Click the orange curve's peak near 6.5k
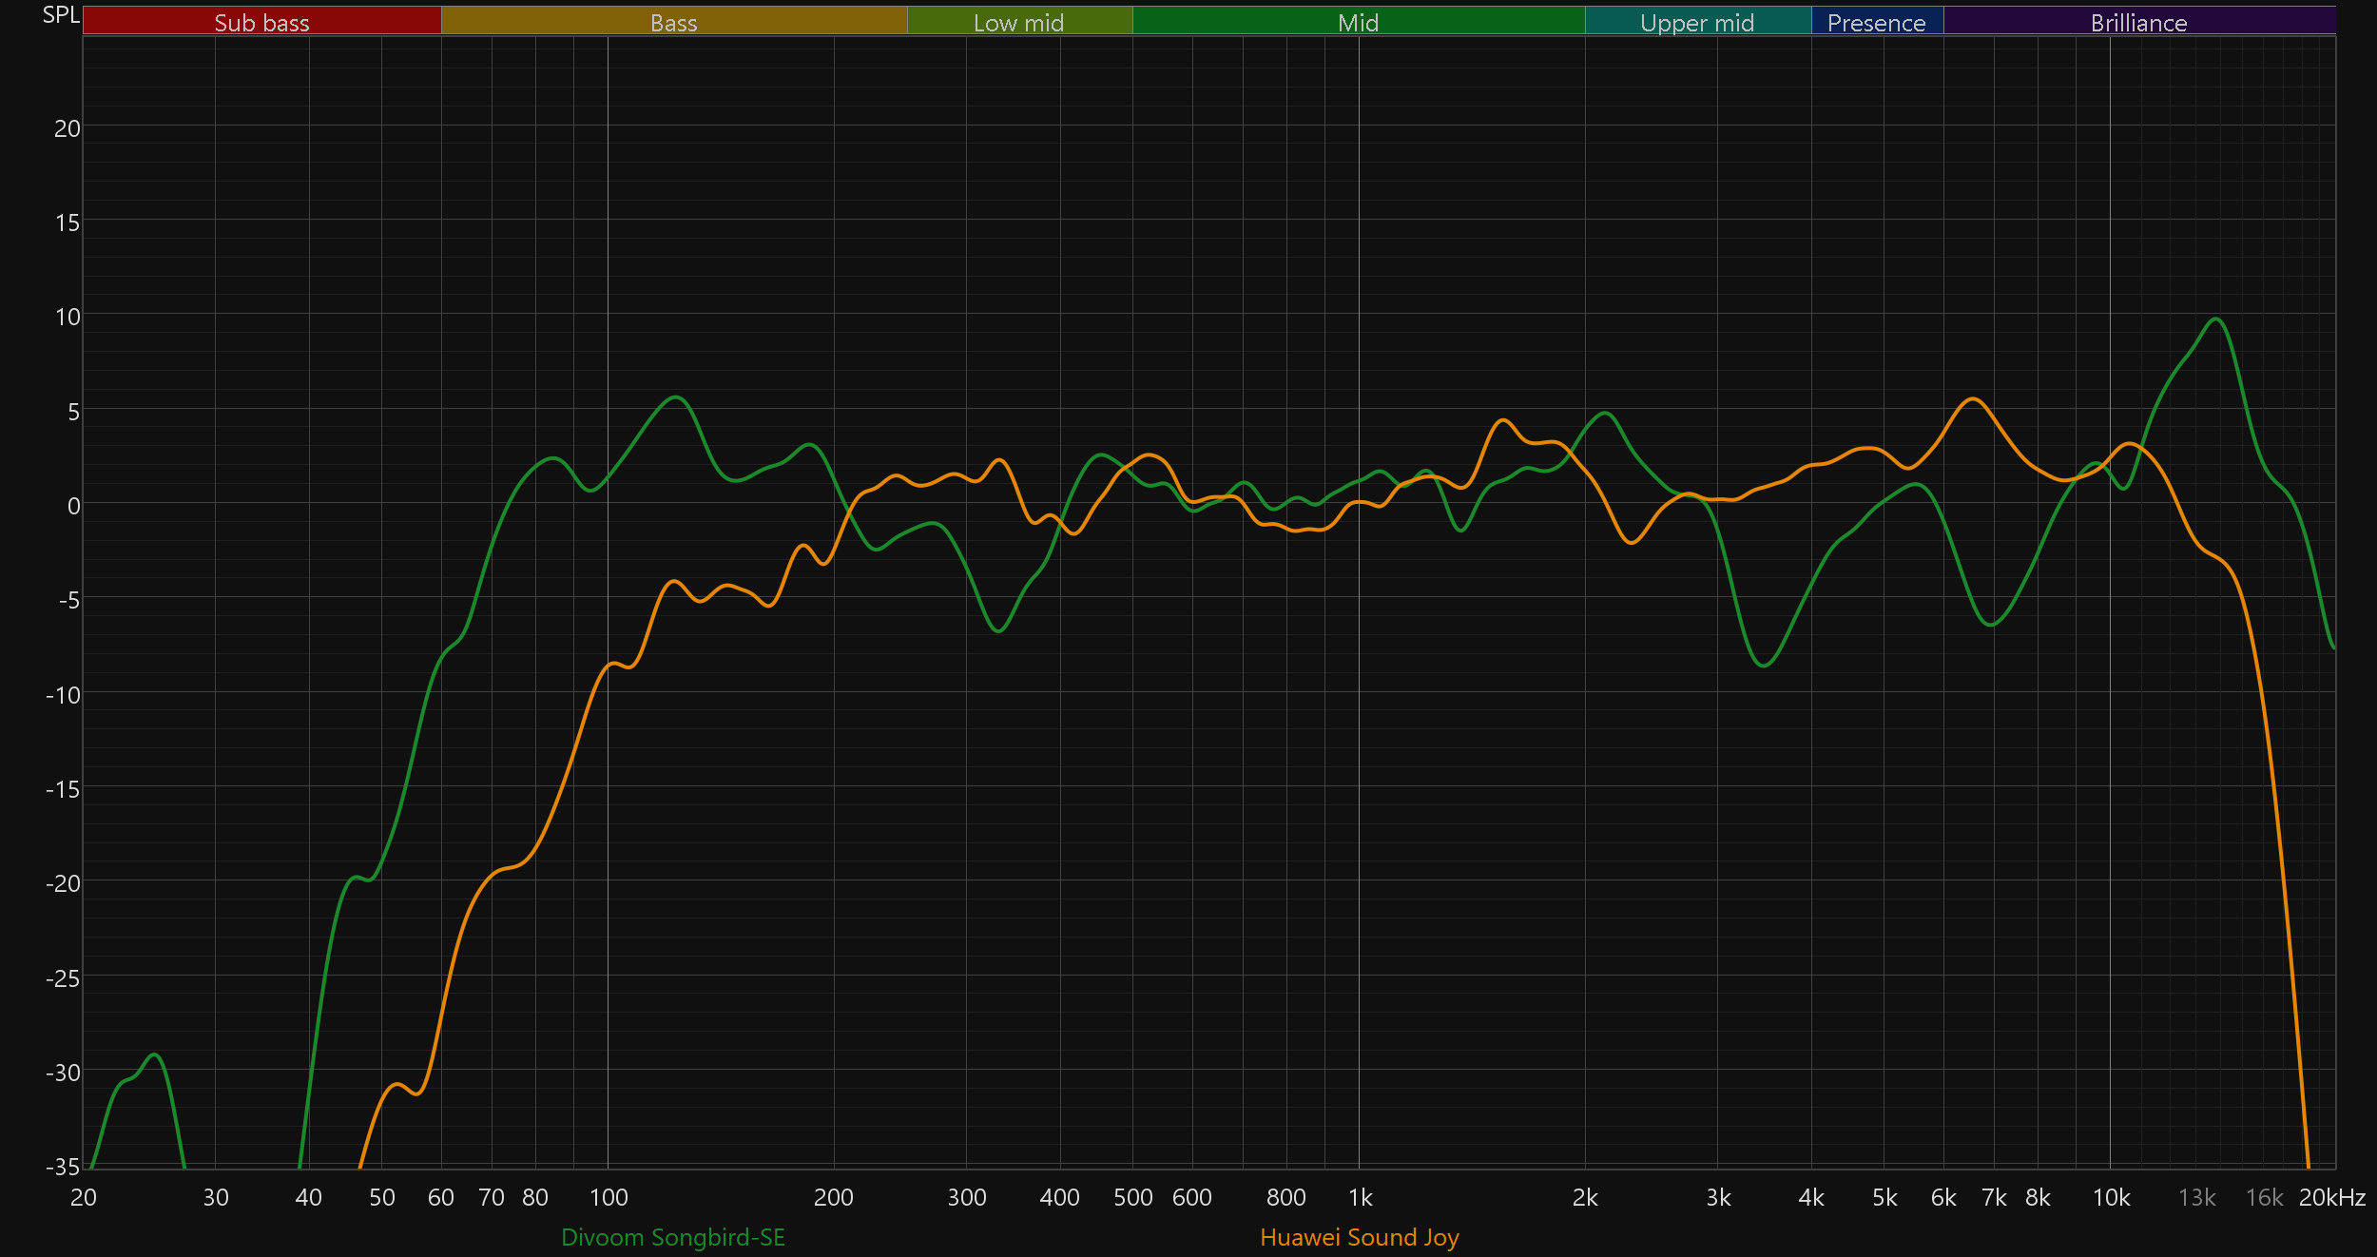 tap(1974, 399)
